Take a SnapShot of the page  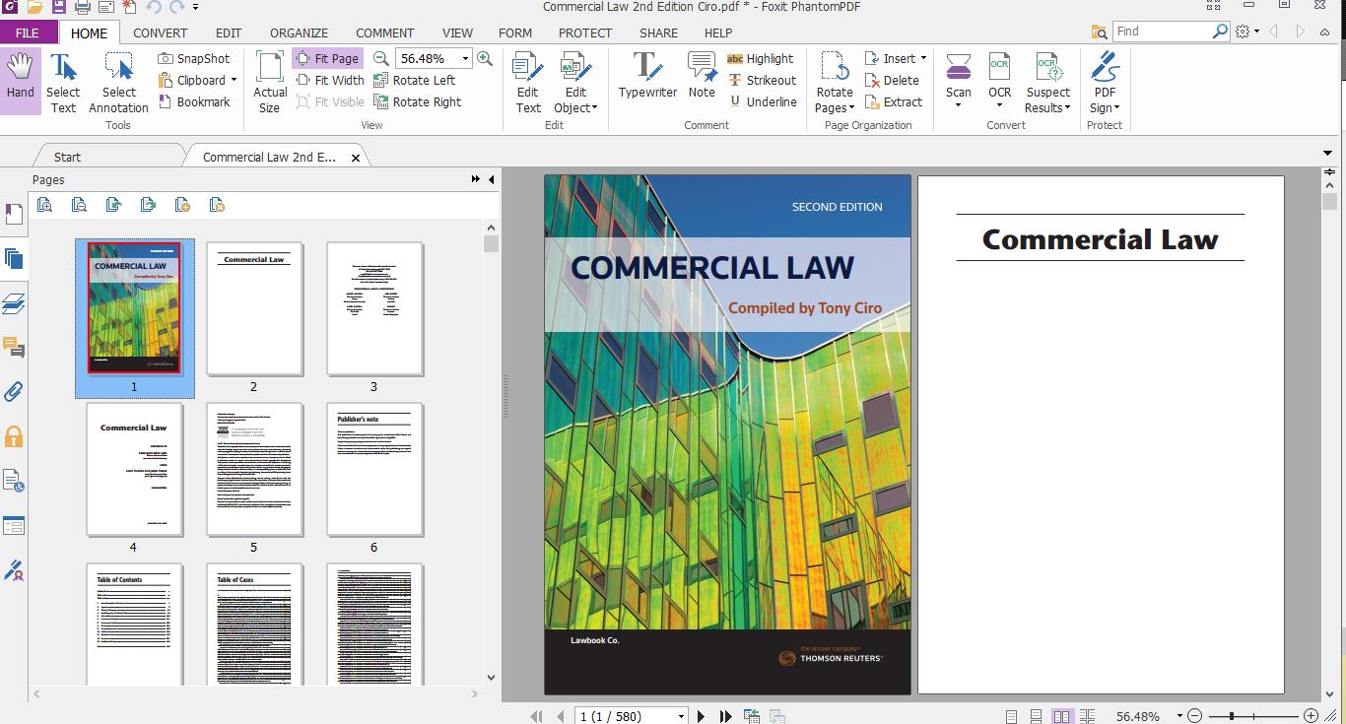[194, 59]
